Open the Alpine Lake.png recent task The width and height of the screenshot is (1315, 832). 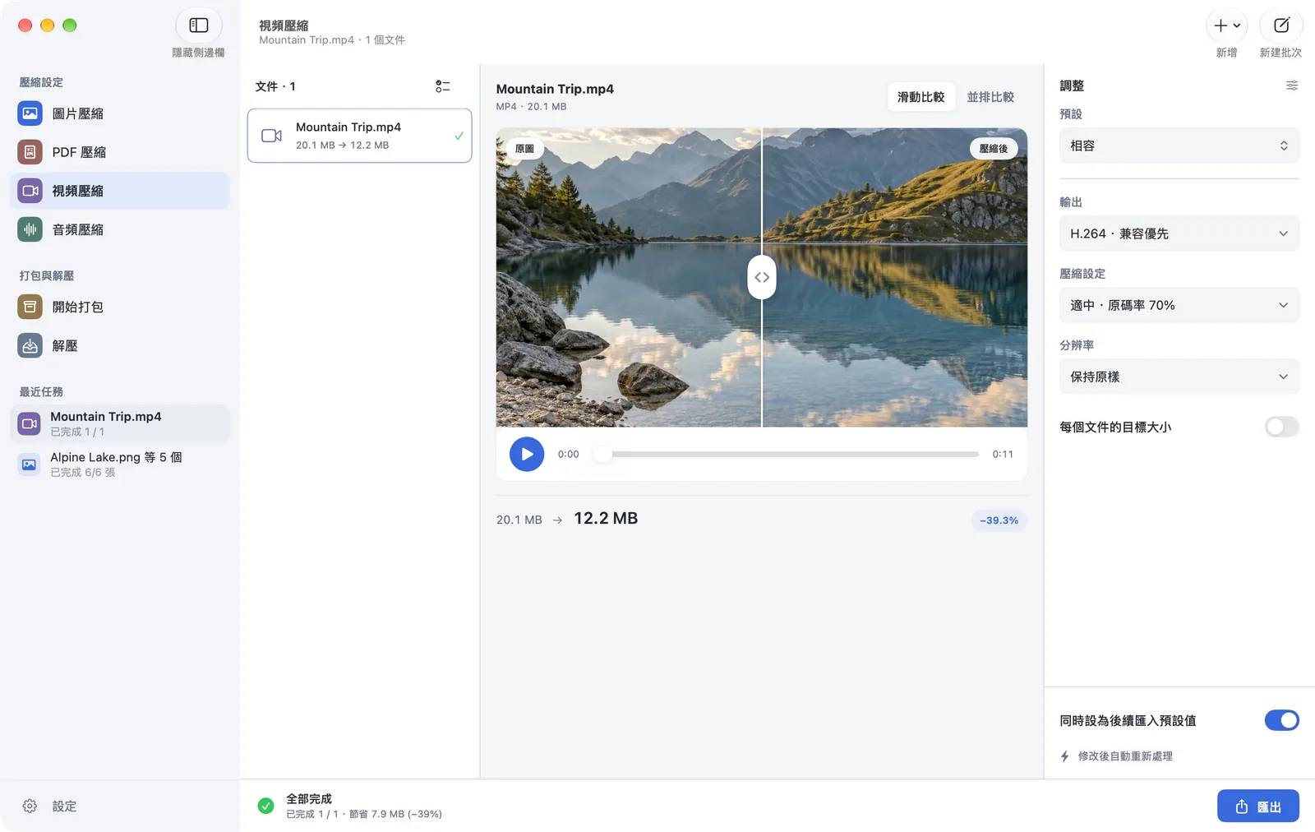click(x=120, y=465)
